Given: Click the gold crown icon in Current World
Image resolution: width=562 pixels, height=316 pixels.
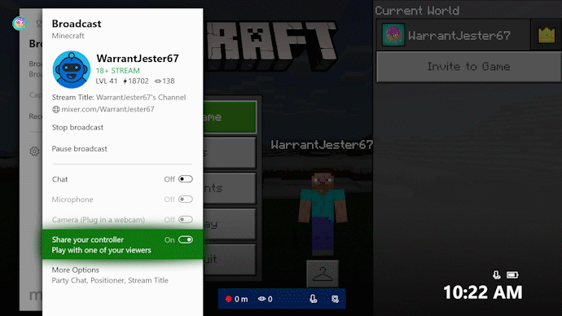Looking at the screenshot, I should coord(547,35).
